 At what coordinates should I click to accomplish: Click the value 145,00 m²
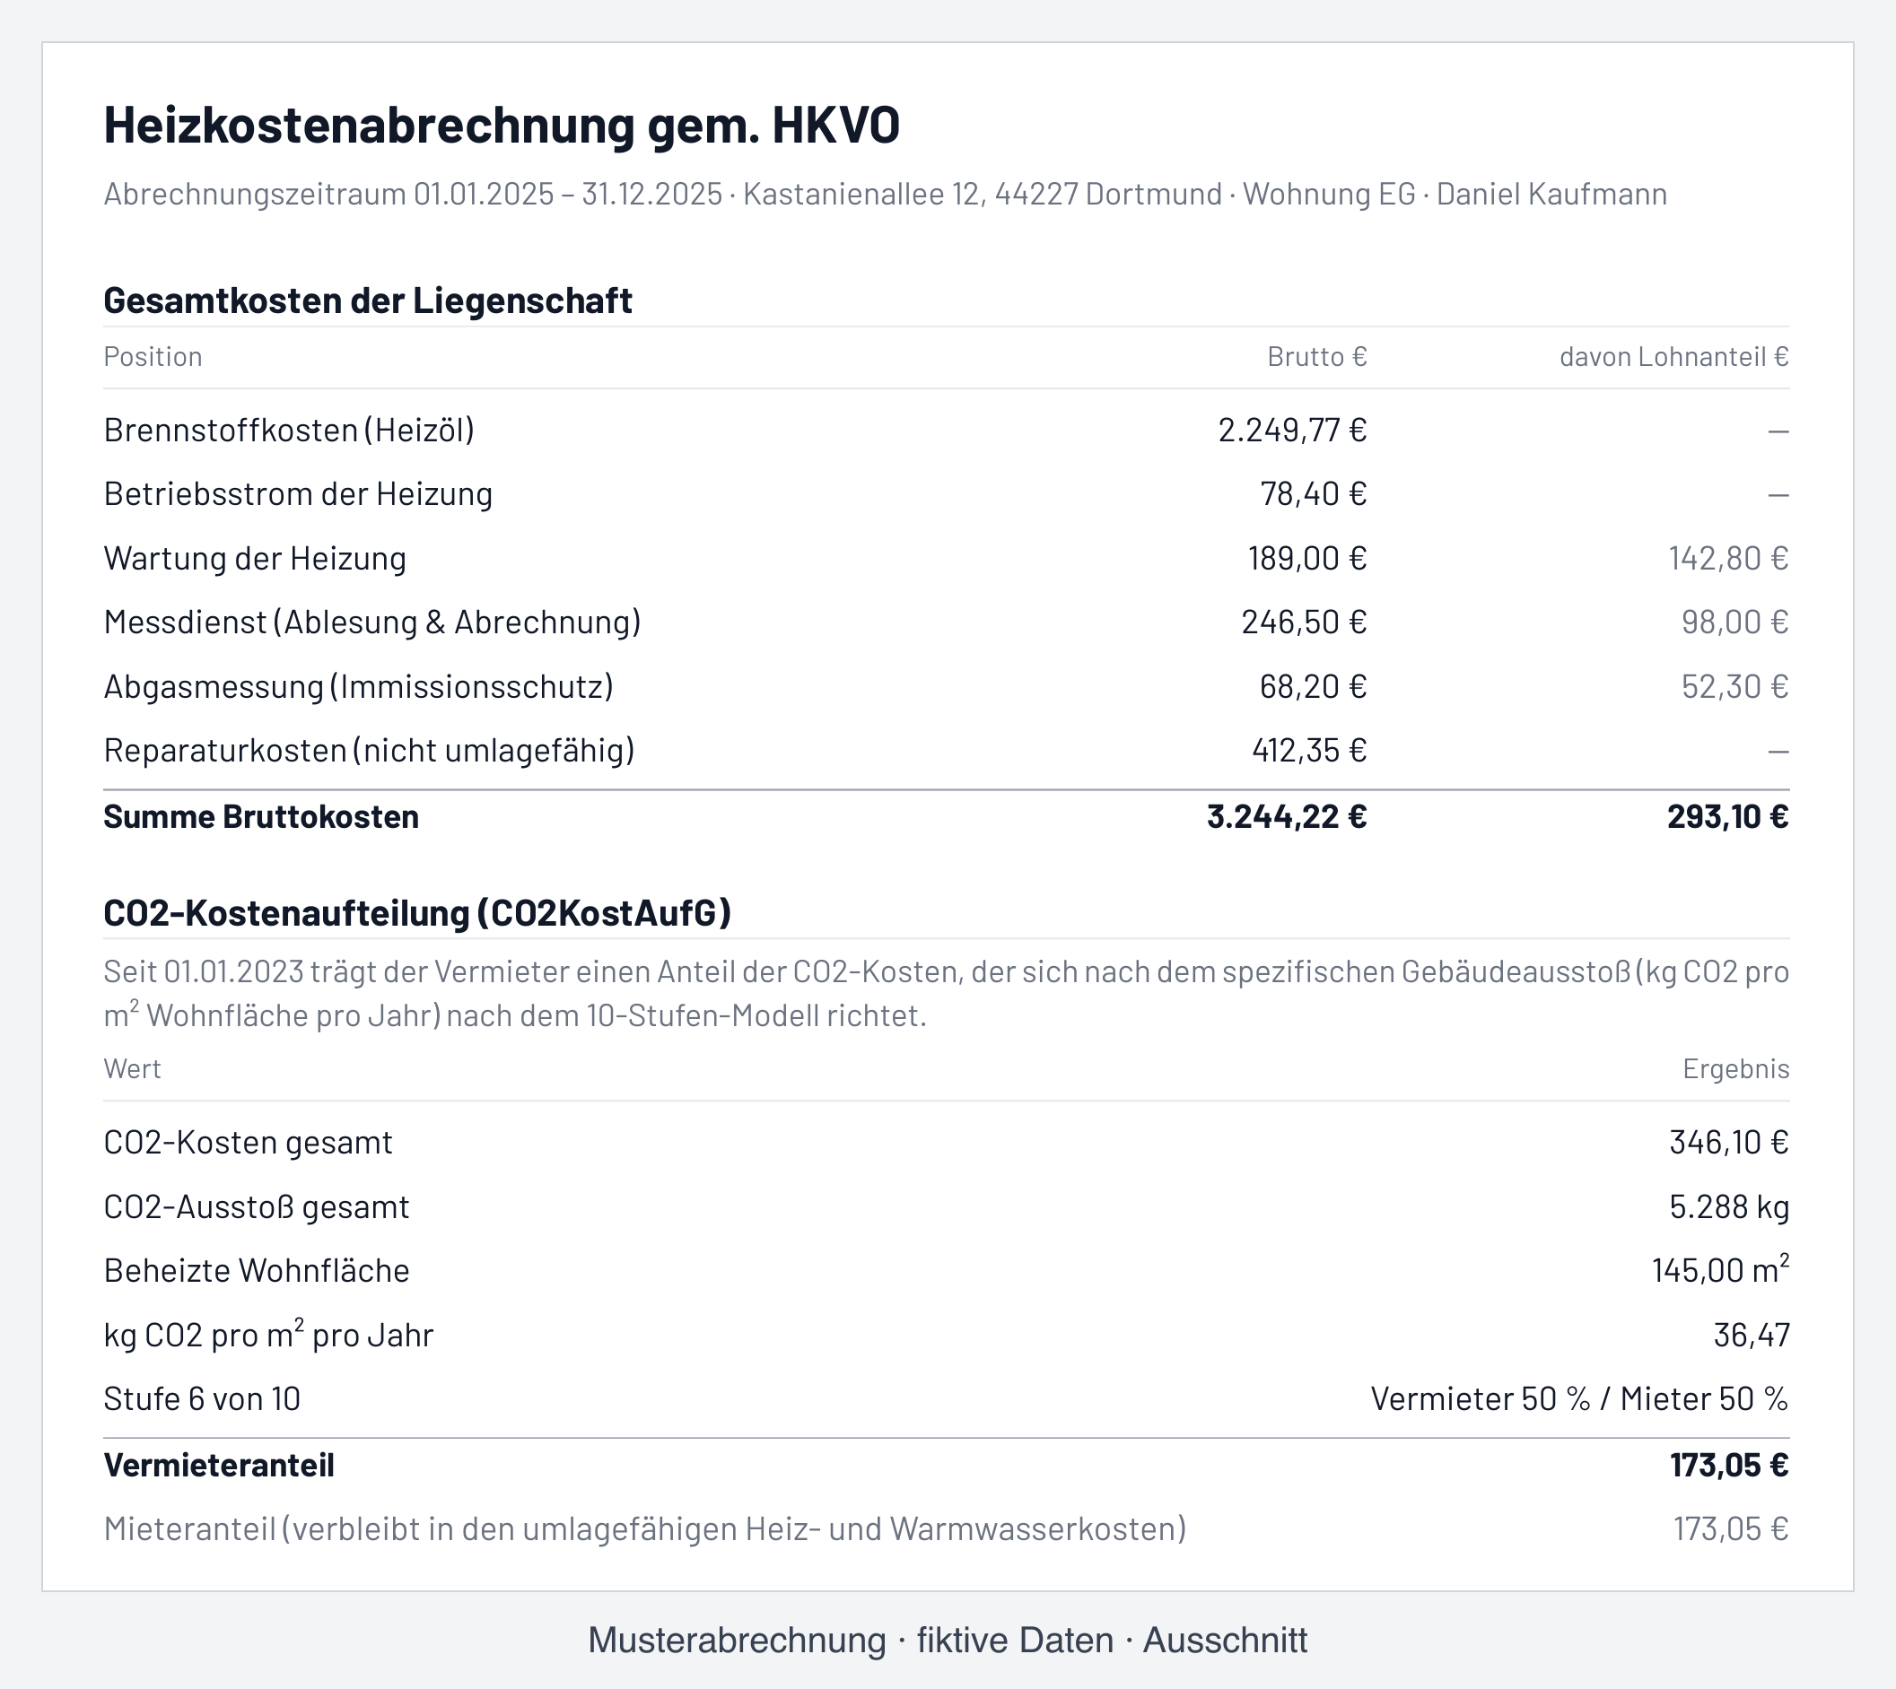tap(1720, 1269)
